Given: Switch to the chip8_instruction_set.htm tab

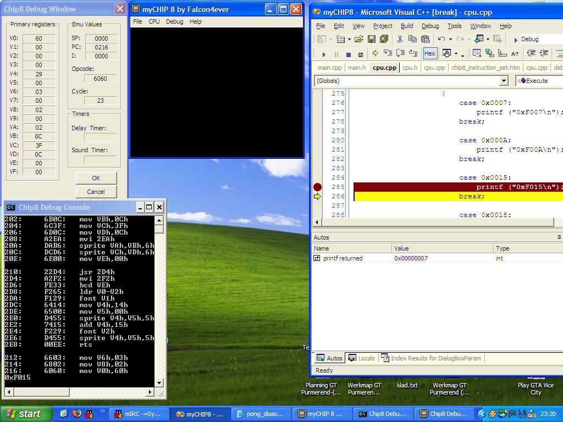Looking at the screenshot, I should [x=485, y=68].
